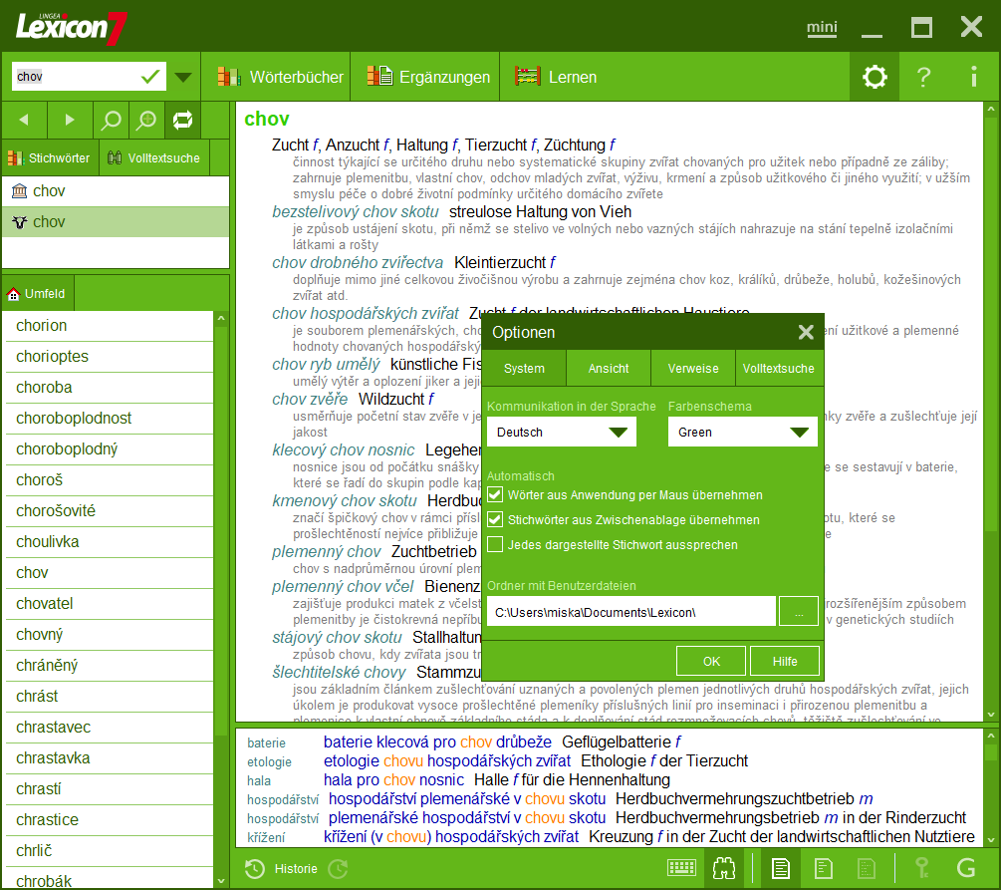Click the magnifier search icon

pos(112,120)
